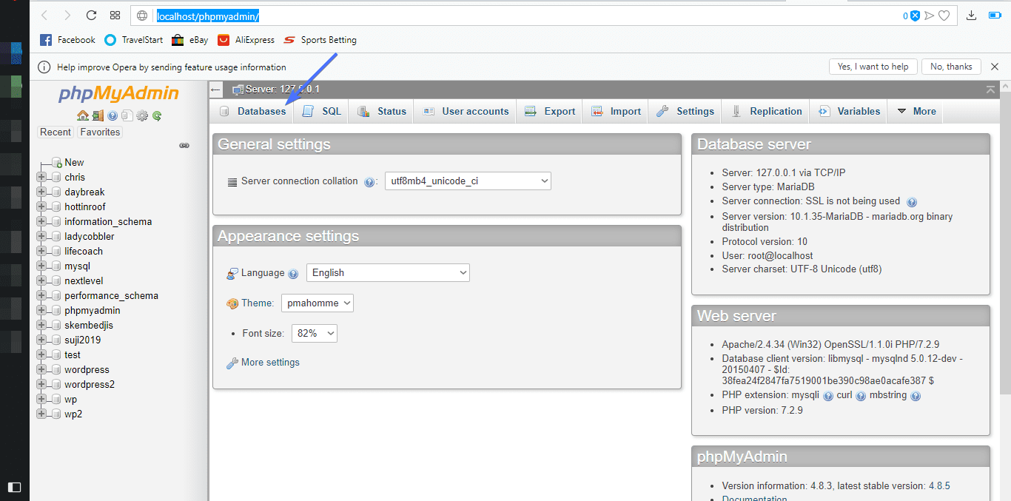The height and width of the screenshot is (501, 1011).
Task: Click help icon after mysqli extension
Action: (x=828, y=396)
